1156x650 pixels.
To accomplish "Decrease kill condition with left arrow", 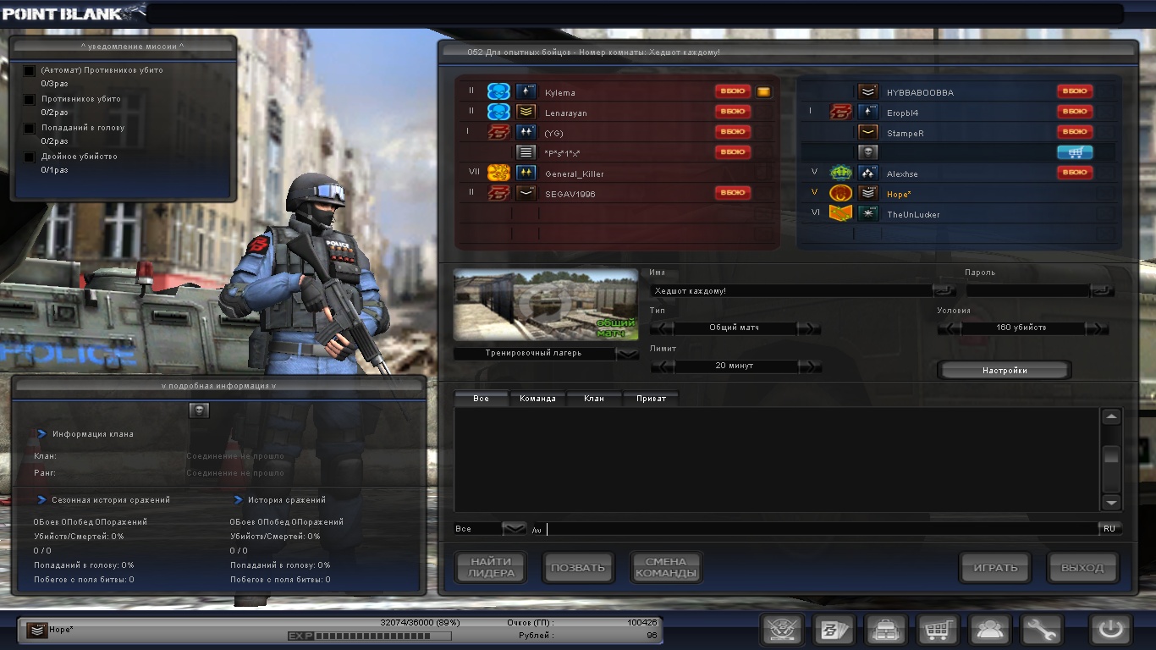I will [x=950, y=328].
